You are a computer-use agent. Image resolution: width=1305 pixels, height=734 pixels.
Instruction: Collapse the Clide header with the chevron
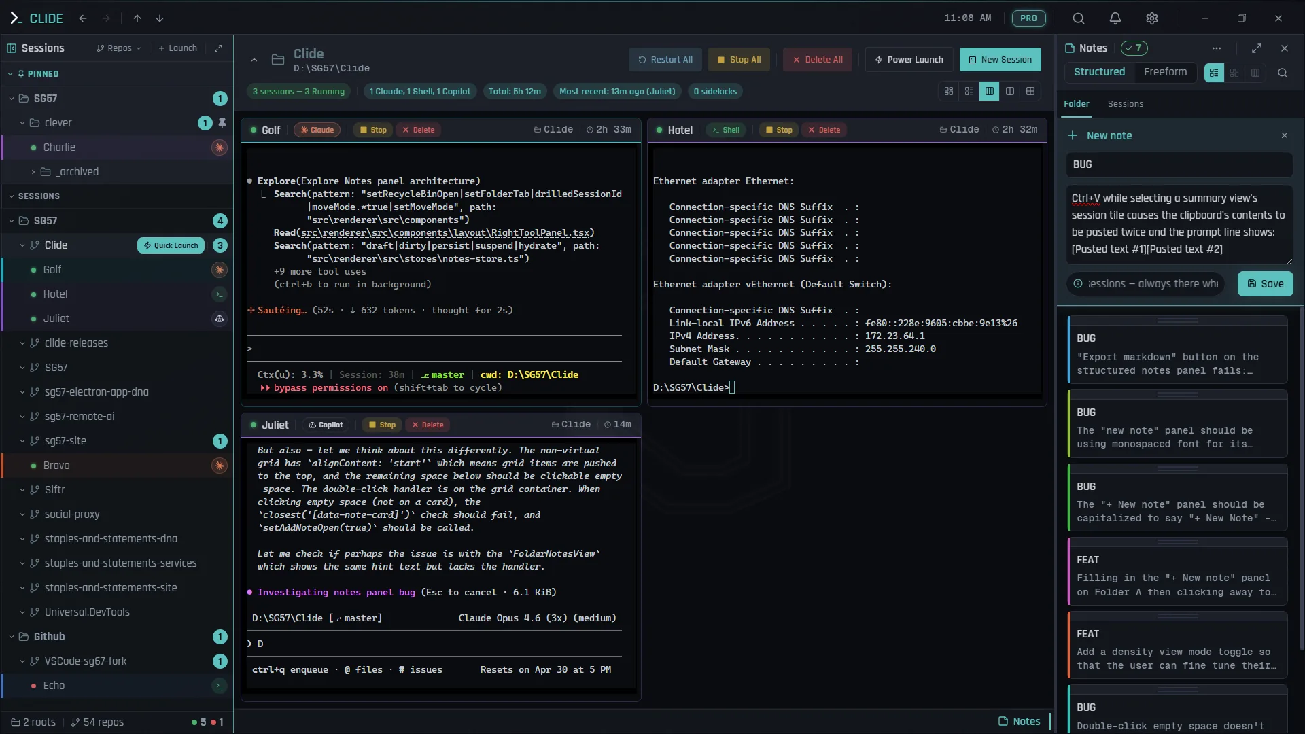click(254, 60)
